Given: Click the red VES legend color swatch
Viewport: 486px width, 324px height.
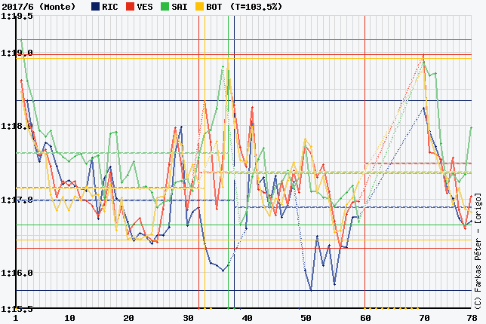Looking at the screenshot, I should click(130, 7).
